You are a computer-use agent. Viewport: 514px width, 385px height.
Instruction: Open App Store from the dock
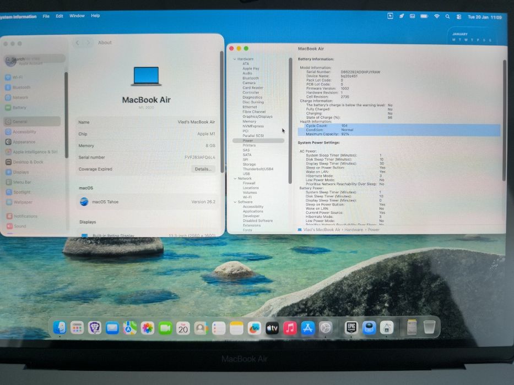pyautogui.click(x=307, y=328)
